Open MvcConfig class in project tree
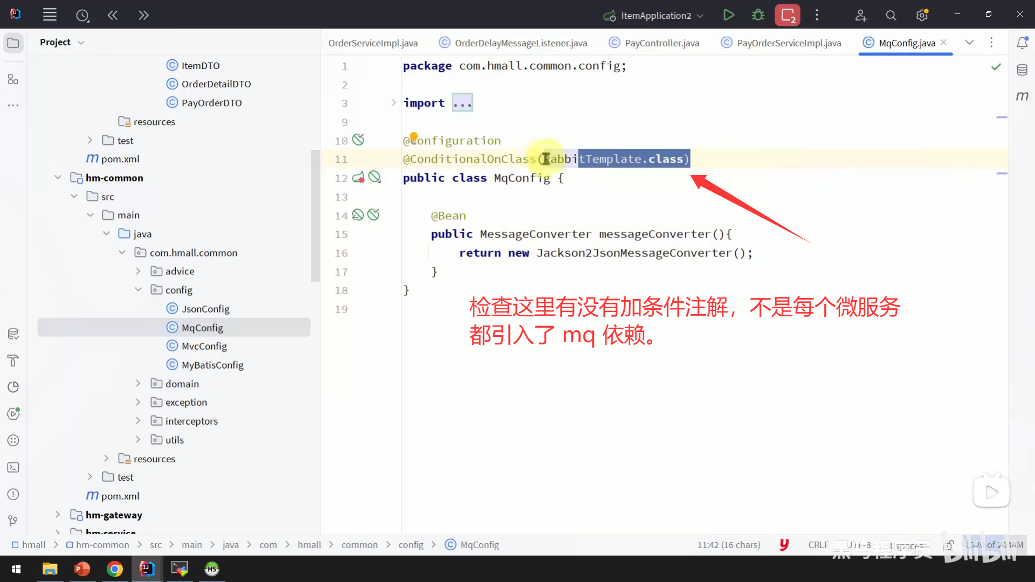 tap(204, 346)
